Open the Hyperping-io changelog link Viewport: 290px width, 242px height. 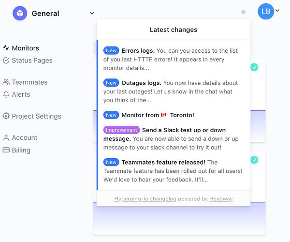pyautogui.click(x=145, y=199)
